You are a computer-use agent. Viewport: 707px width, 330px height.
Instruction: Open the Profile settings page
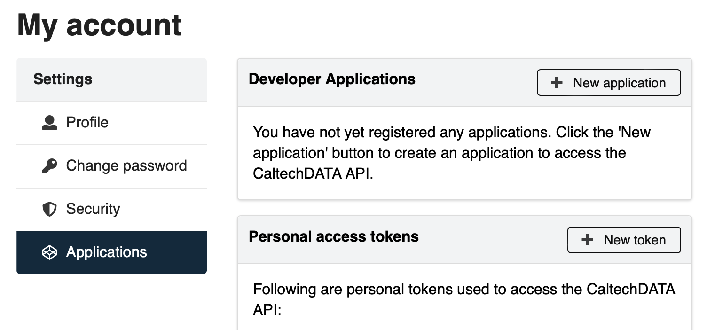pos(111,123)
